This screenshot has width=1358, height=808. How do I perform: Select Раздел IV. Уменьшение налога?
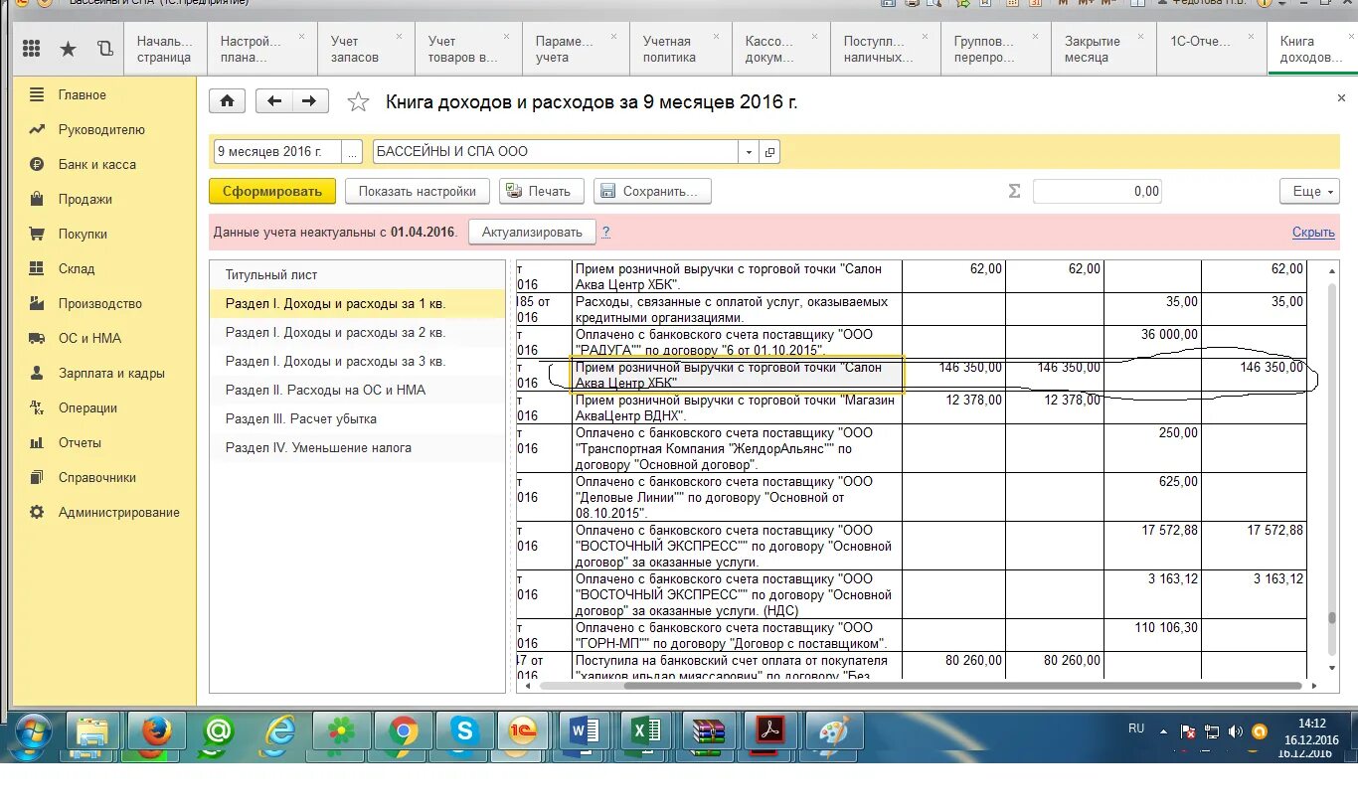tap(358, 448)
